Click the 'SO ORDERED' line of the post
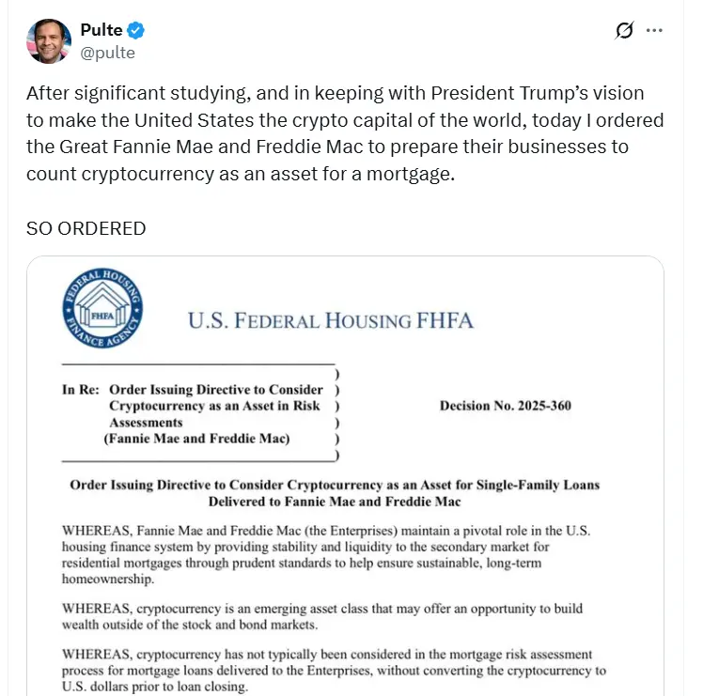This screenshot has height=696, width=703. [86, 228]
